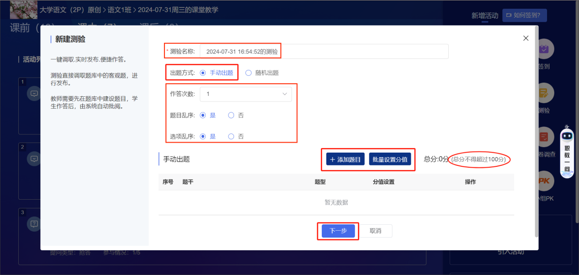
Task: Select the 手动出题 radio button
Action: tap(203, 73)
